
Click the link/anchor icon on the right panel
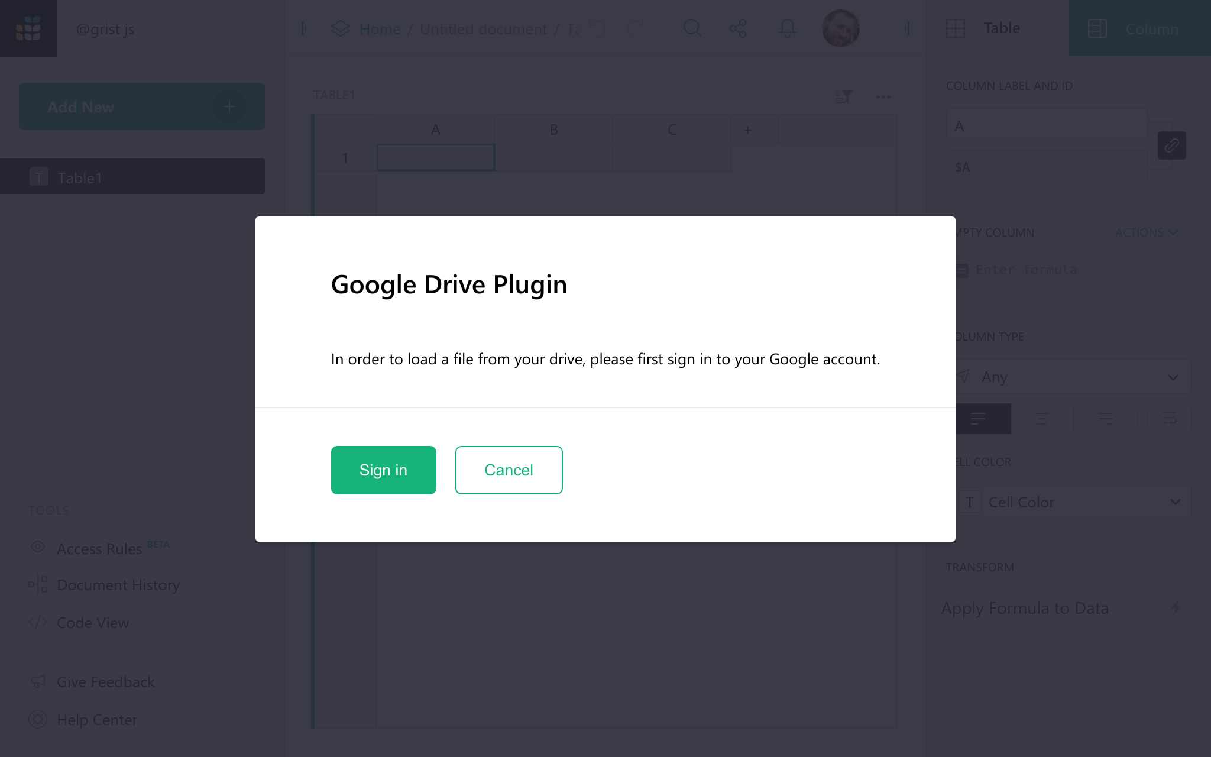coord(1172,145)
